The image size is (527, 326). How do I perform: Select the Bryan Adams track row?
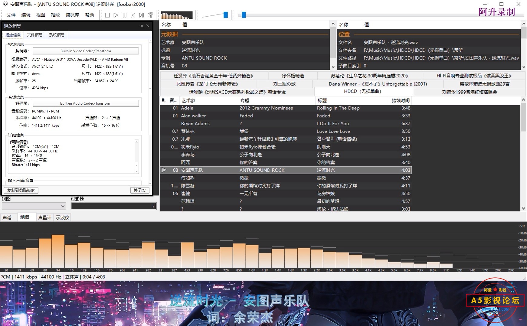286,124
